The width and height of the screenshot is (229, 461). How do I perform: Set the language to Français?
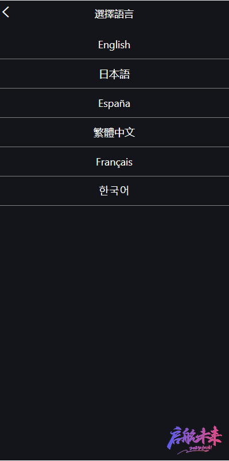click(x=115, y=162)
